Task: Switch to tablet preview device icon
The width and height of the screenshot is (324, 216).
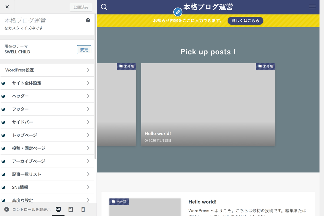Action: click(71, 210)
